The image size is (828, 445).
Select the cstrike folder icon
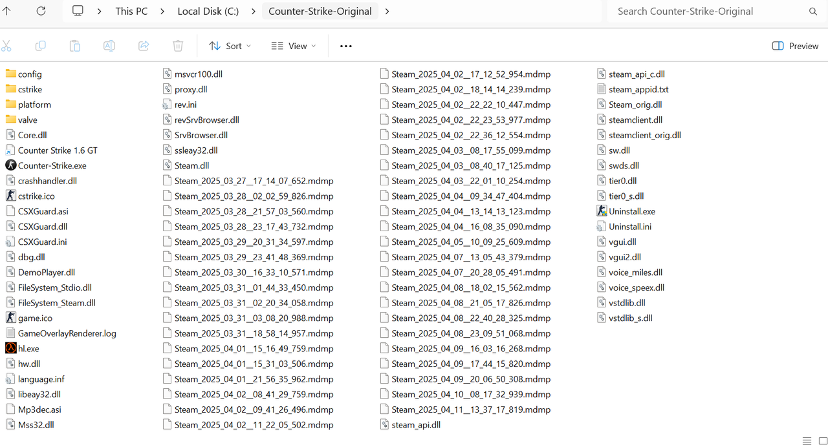point(10,89)
